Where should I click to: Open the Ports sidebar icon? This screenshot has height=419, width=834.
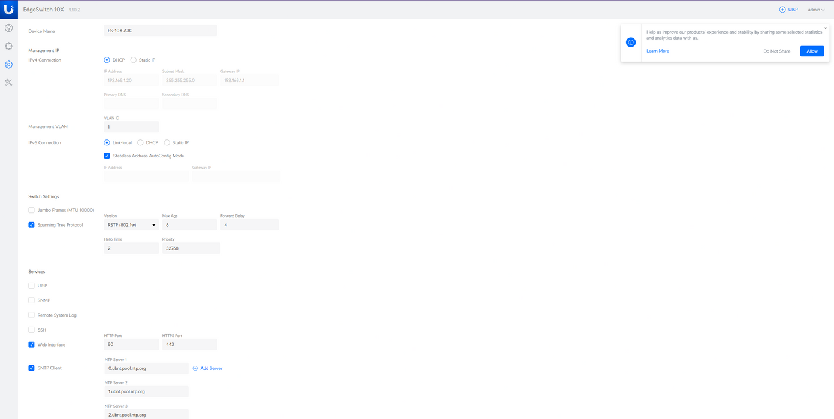click(x=8, y=46)
